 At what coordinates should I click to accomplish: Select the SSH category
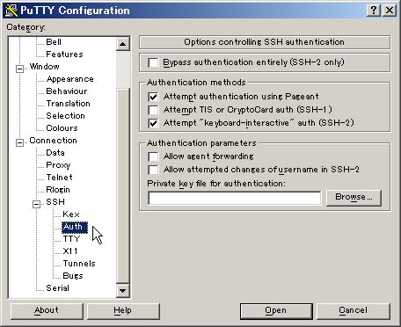point(55,202)
